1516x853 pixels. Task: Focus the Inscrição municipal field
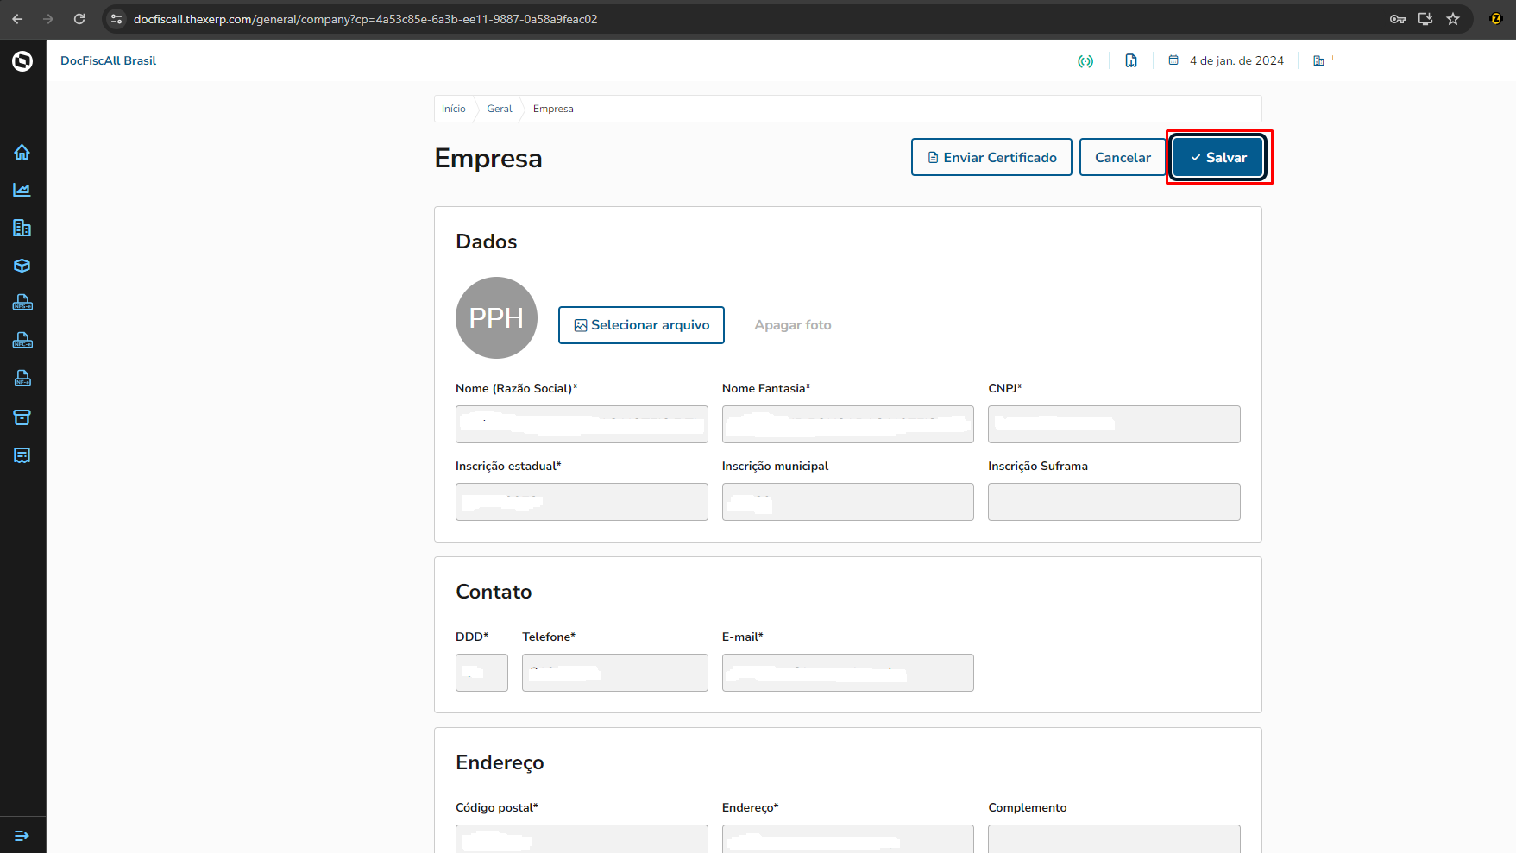coord(847,502)
